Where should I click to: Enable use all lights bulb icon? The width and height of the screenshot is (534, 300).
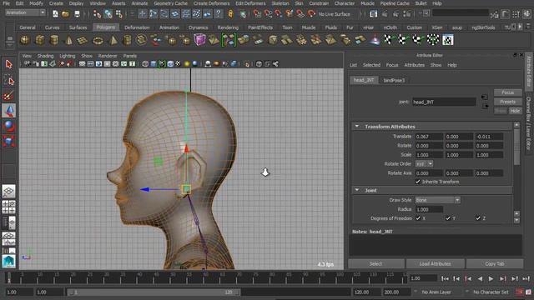coord(187,64)
